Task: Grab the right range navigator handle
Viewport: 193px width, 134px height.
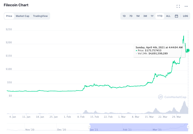Action: click(188, 127)
